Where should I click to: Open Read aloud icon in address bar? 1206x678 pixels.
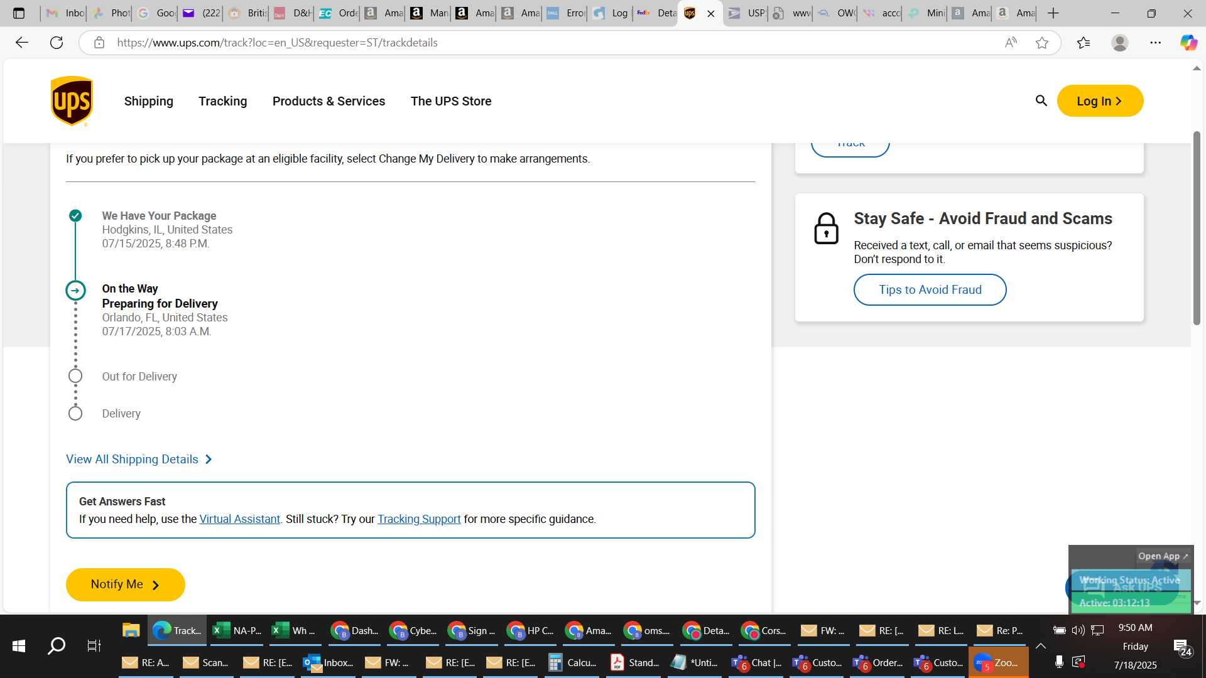[1011, 43]
